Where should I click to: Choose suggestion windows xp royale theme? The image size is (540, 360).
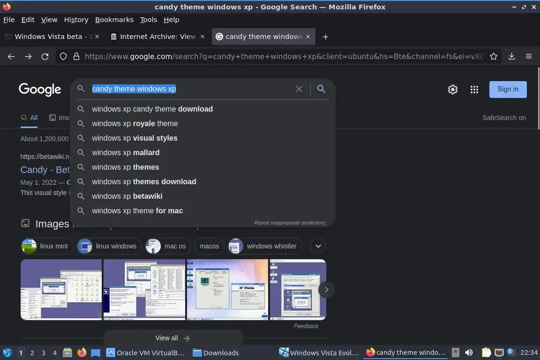point(202,123)
